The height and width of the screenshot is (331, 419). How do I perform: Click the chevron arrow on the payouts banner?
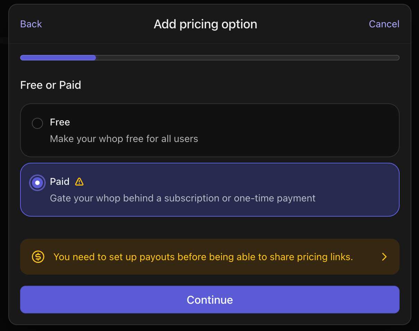click(384, 257)
